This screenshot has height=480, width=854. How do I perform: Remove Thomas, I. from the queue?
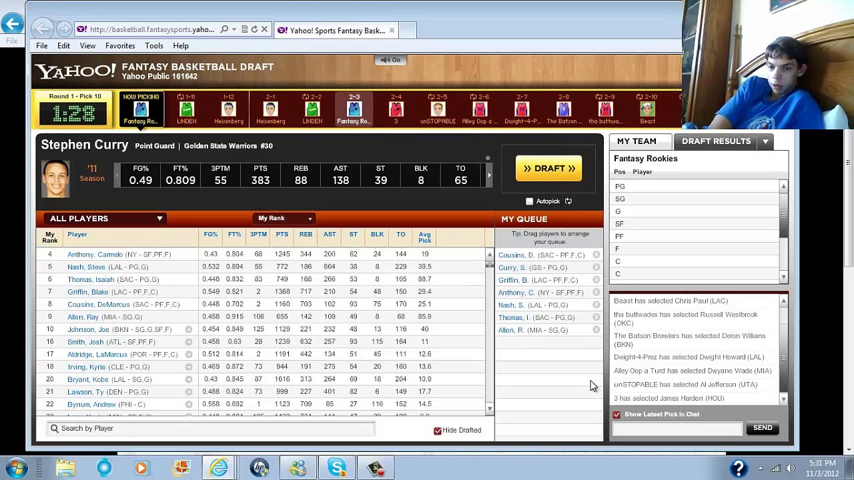click(x=596, y=317)
